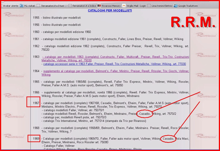Open the Google Traduttore bookmark
The width and height of the screenshot is (220, 151).
point(188,6)
